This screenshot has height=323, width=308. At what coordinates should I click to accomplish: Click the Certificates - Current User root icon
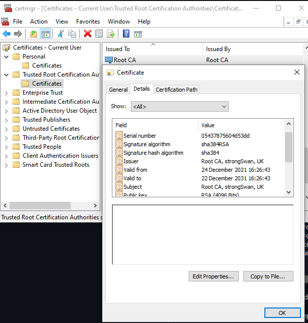6,48
